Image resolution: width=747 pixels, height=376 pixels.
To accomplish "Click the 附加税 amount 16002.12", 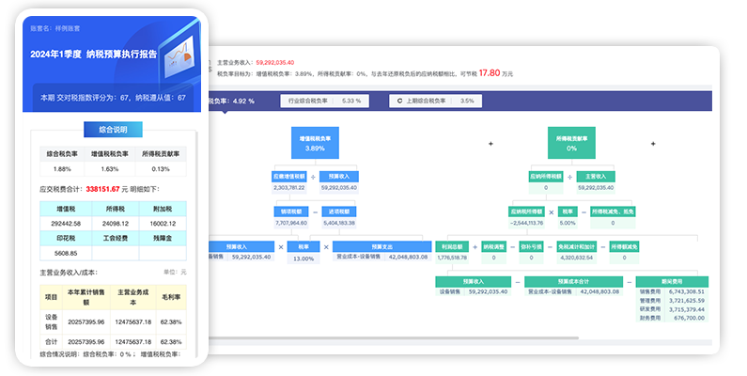I will [163, 224].
